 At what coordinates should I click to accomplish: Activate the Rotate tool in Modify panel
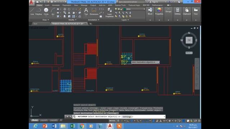point(69,9)
